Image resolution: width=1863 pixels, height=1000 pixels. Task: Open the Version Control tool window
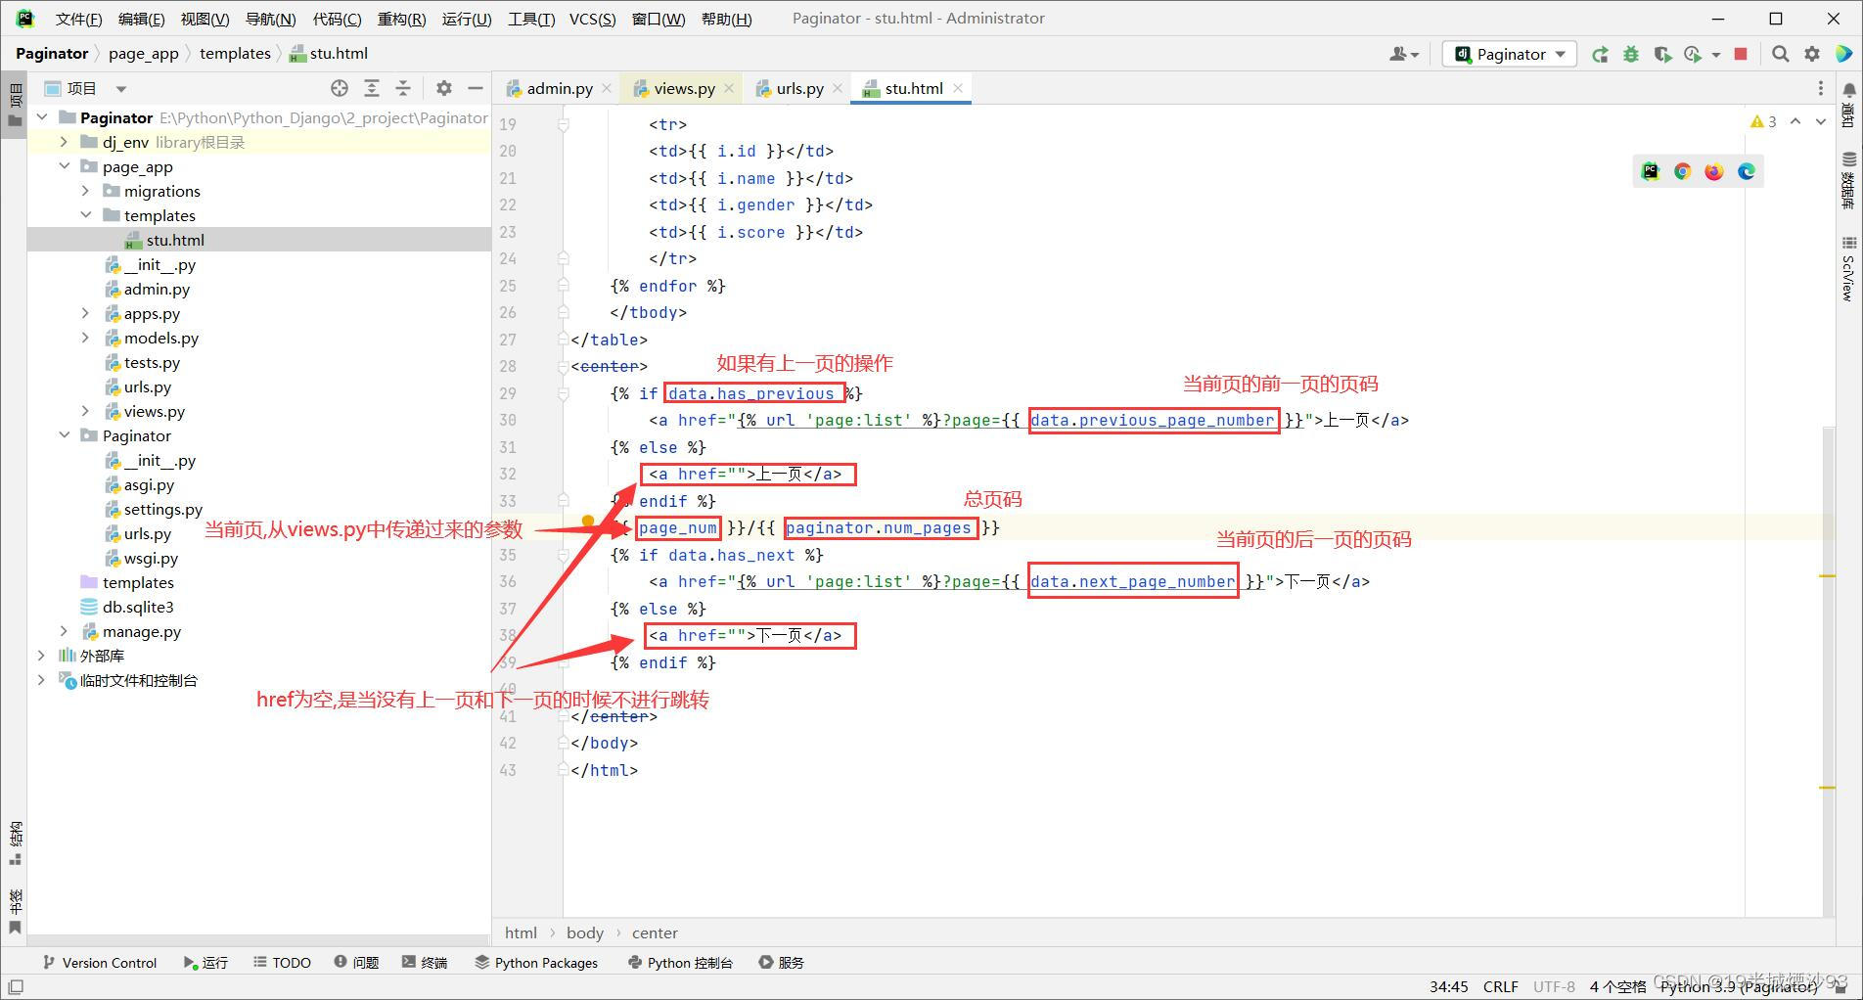click(100, 962)
